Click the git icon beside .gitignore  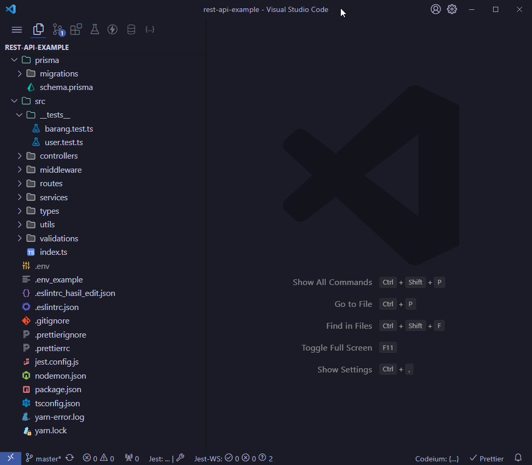coord(26,320)
